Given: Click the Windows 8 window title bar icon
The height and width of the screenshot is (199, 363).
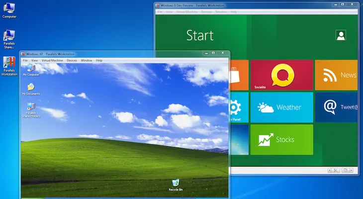Looking at the screenshot, I should point(158,5).
